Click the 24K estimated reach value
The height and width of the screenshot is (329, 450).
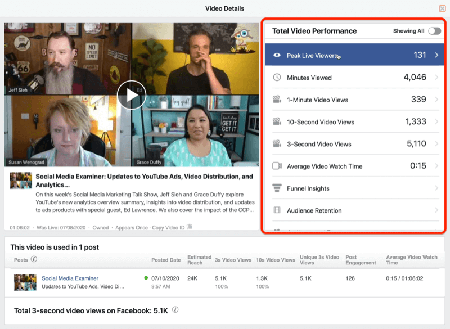[x=192, y=278]
